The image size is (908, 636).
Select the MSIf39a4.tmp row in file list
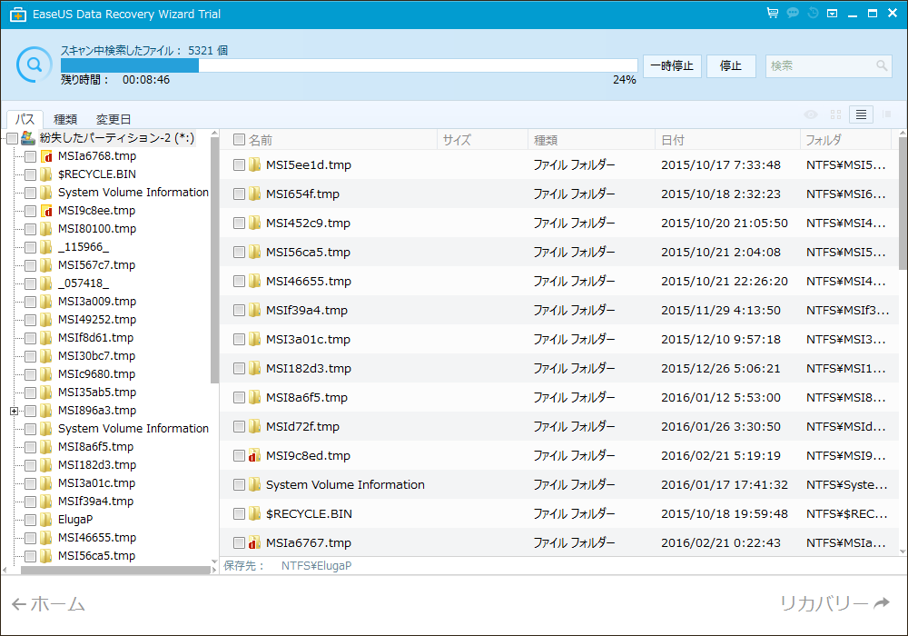coord(558,310)
